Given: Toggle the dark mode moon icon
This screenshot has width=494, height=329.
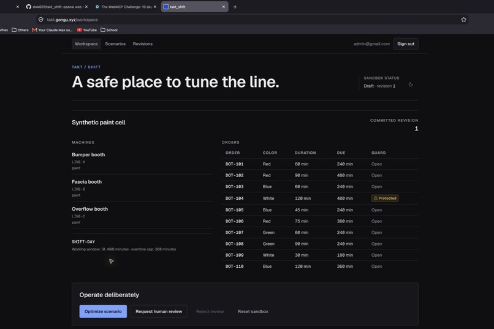Looking at the screenshot, I should [x=411, y=85].
